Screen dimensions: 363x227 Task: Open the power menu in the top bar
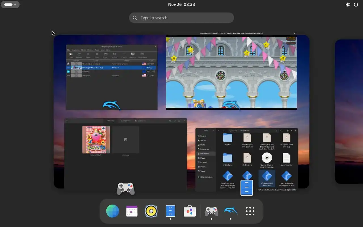[356, 5]
